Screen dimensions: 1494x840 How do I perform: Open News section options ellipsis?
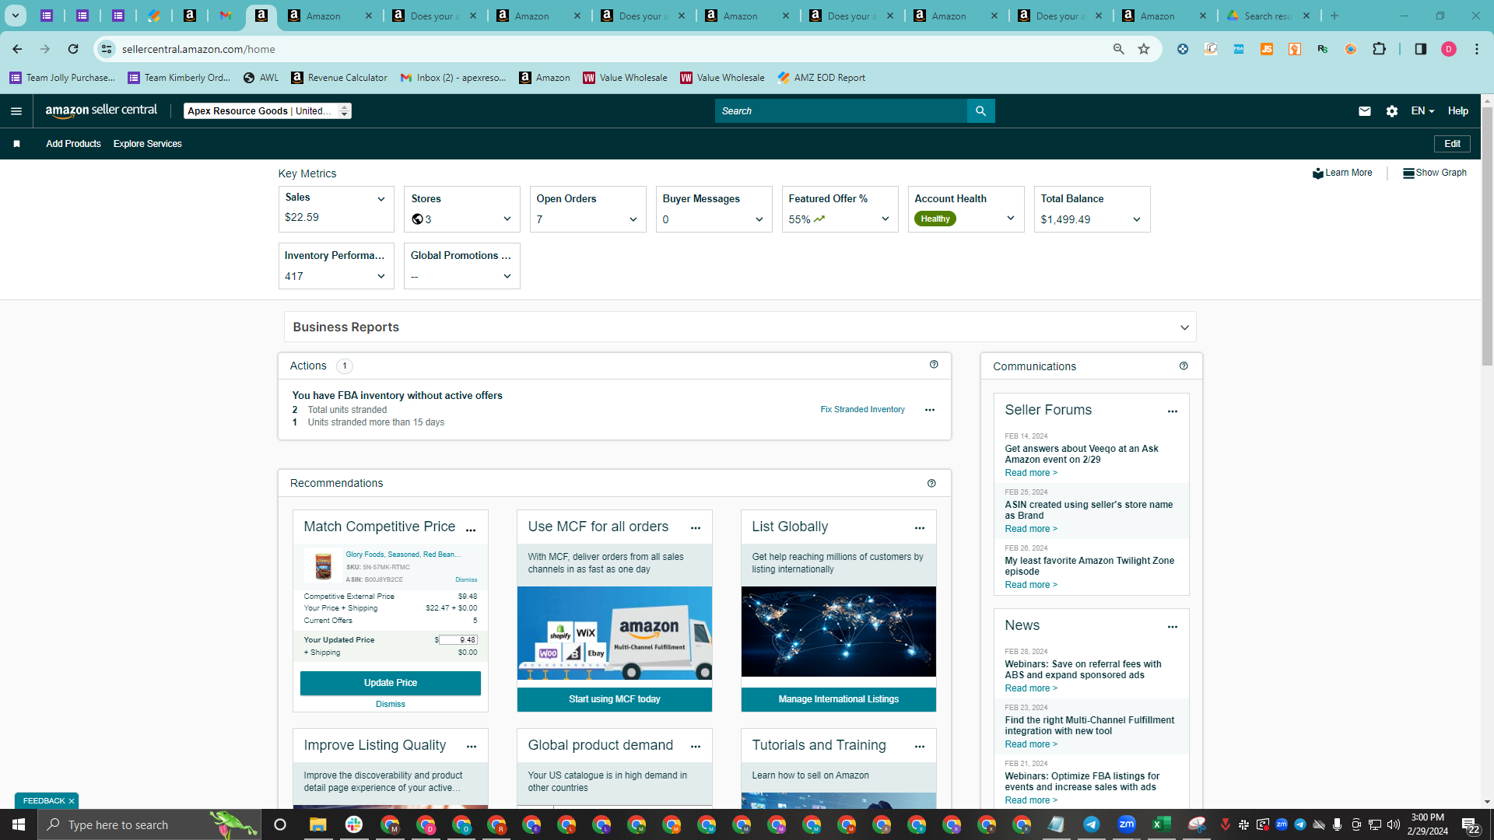1173,627
